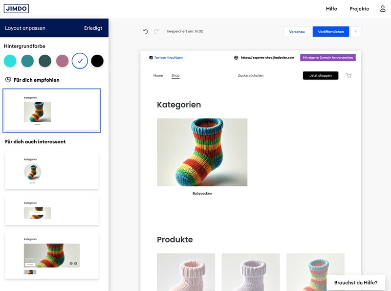Redo the change
The width and height of the screenshot is (391, 291).
(x=156, y=31)
